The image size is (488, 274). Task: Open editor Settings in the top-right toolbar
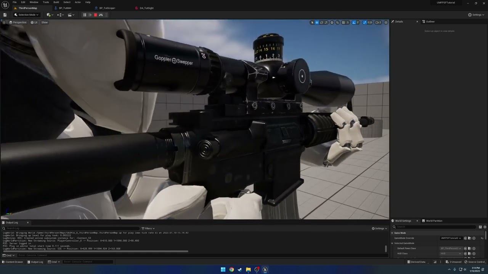coord(476,15)
